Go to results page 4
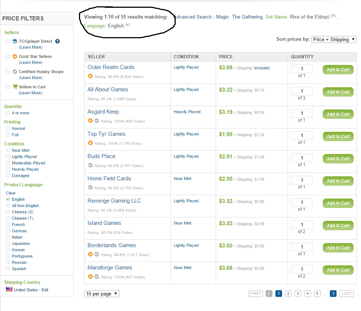The image size is (361, 311). [308, 294]
